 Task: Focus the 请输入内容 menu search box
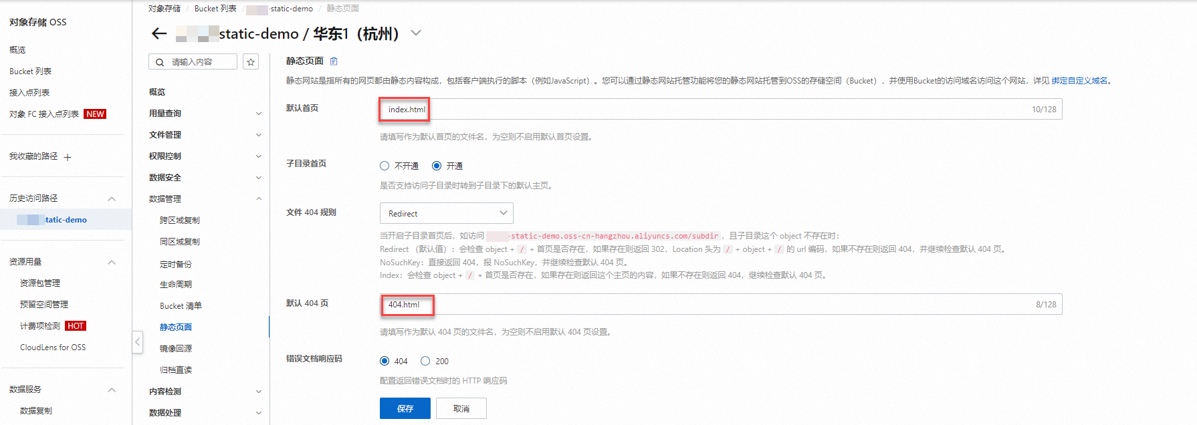click(193, 62)
